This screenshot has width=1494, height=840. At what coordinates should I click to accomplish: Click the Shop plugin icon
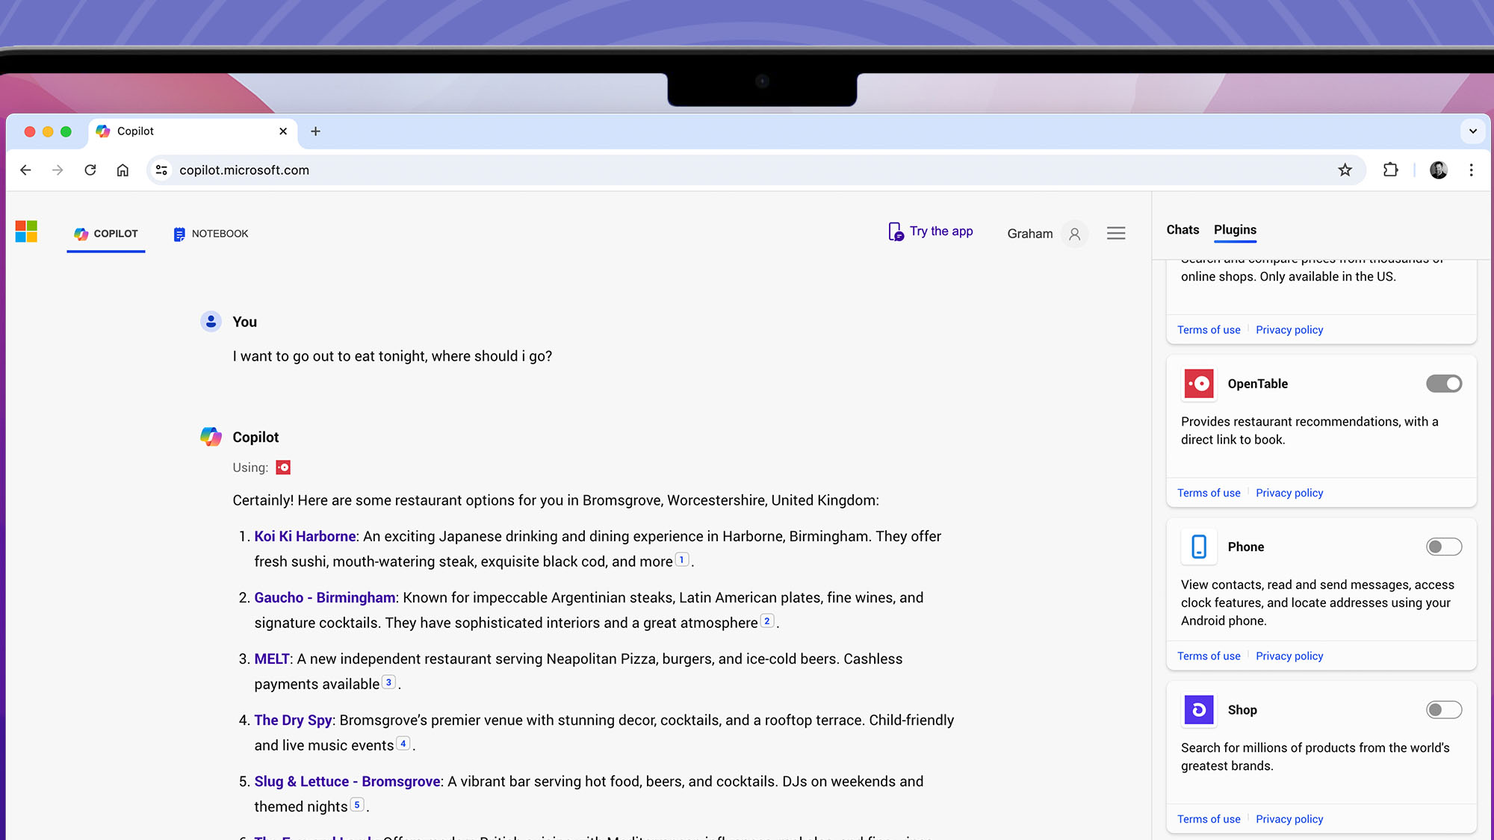tap(1199, 710)
